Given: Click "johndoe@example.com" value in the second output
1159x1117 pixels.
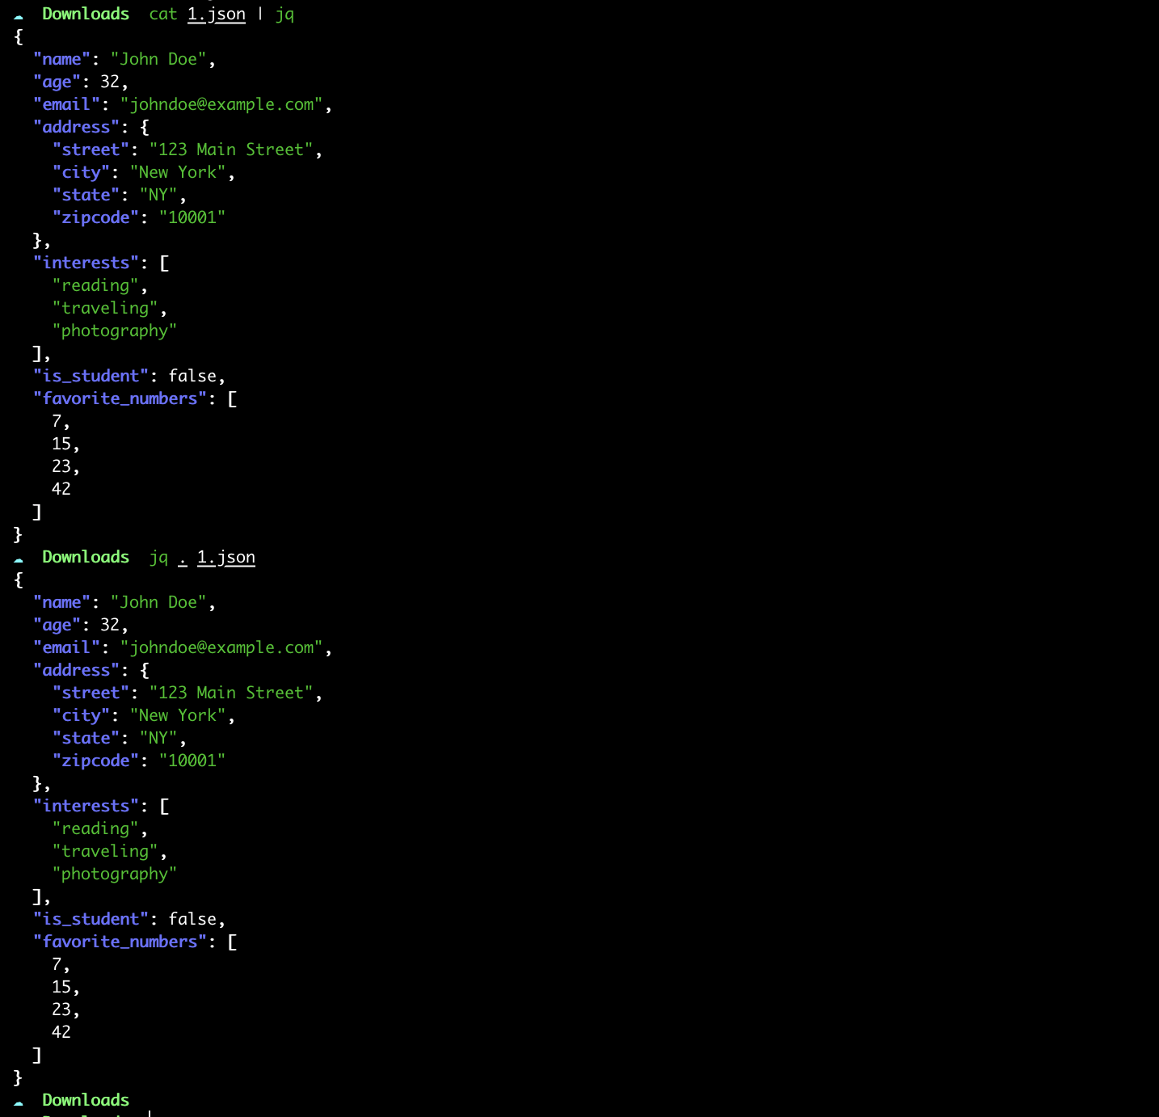Looking at the screenshot, I should point(221,647).
